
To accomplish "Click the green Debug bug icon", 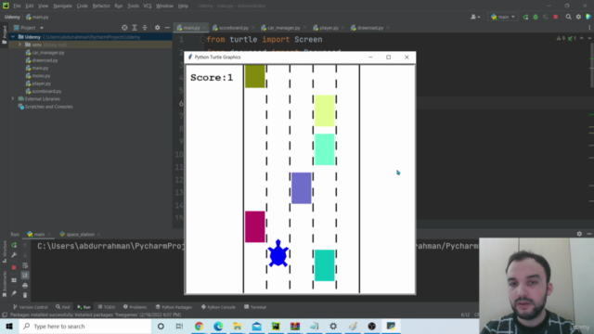I will pos(536,17).
